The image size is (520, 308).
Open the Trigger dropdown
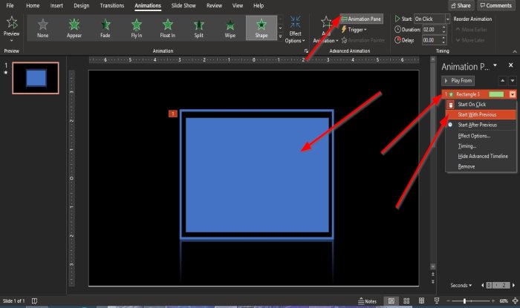pos(354,30)
